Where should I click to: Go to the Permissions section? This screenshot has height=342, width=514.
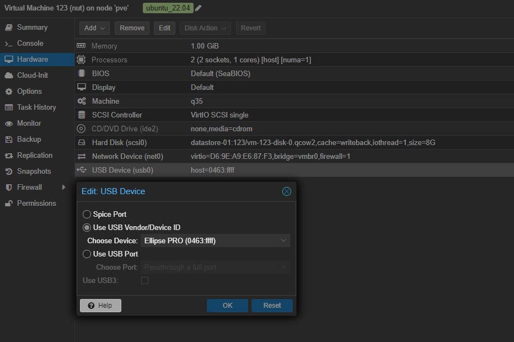tap(36, 204)
